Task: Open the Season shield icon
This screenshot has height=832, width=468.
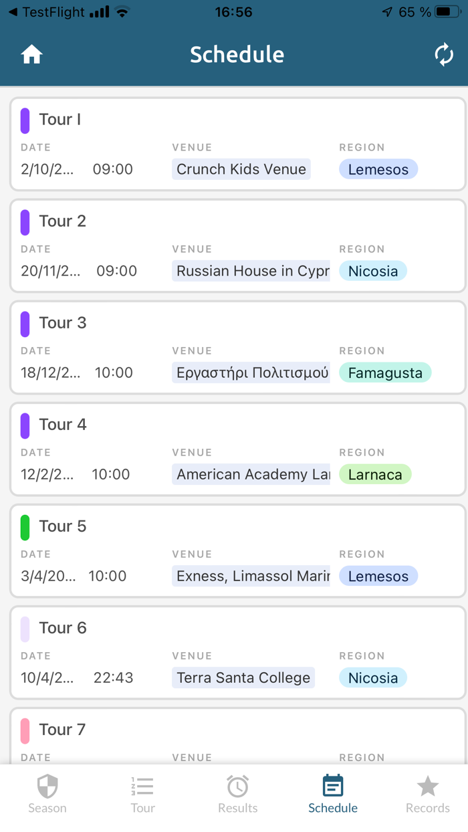Action: 47,787
